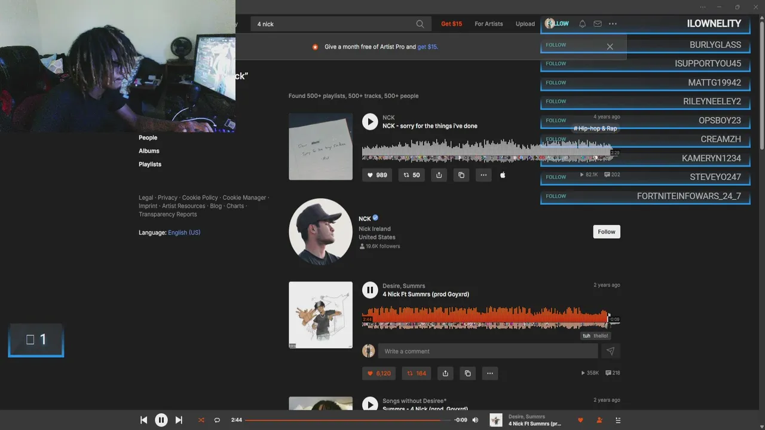Change language English (US)
Image resolution: width=765 pixels, height=430 pixels.
coord(184,232)
